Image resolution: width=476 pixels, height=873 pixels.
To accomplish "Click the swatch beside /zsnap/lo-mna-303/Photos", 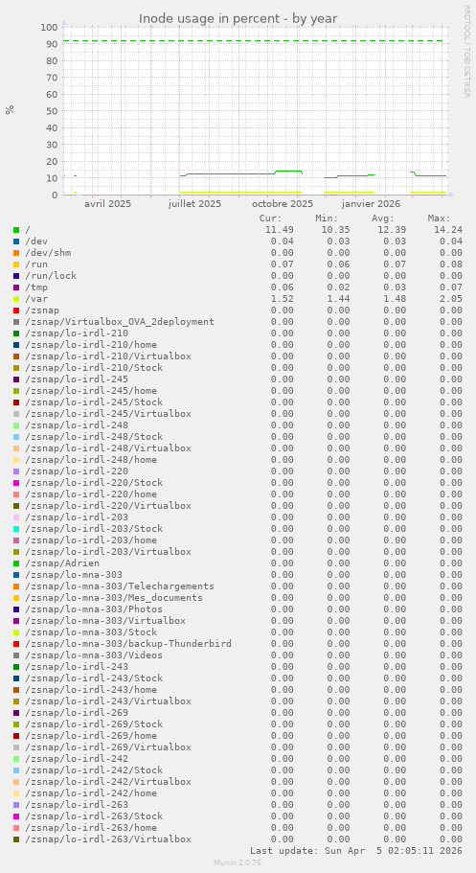I will click(x=16, y=609).
